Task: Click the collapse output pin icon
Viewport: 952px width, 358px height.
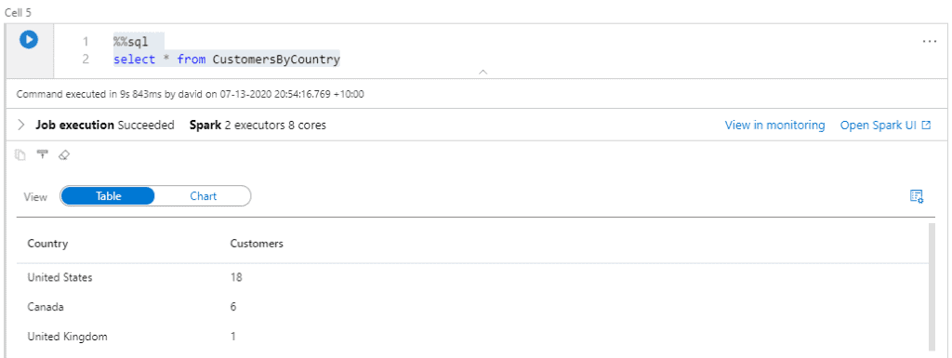Action: pyautogui.click(x=42, y=154)
